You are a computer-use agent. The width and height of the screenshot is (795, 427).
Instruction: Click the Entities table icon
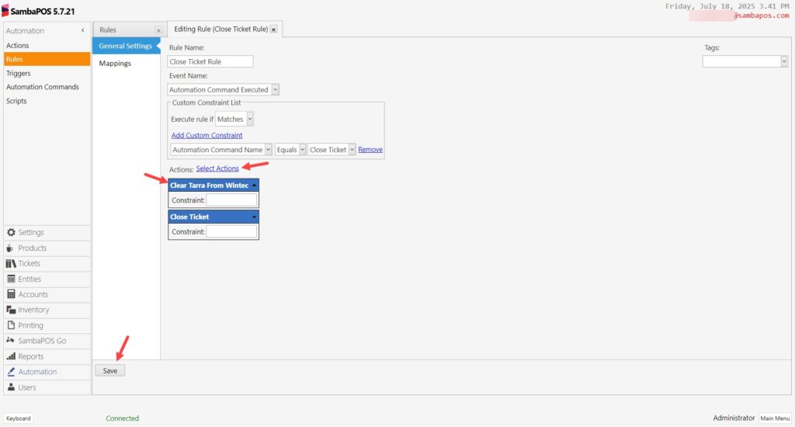[11, 279]
